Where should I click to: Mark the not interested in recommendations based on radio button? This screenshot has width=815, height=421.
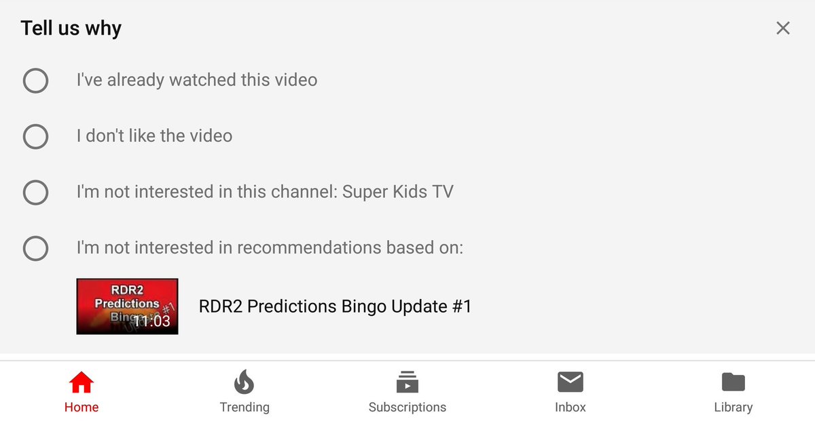[35, 248]
